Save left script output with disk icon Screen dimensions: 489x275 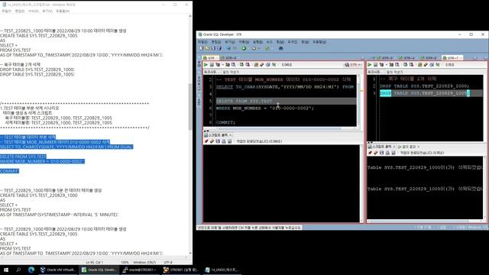coord(218,141)
